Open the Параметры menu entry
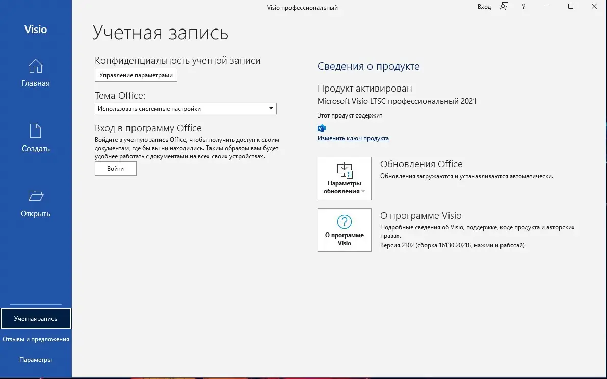 coord(35,359)
